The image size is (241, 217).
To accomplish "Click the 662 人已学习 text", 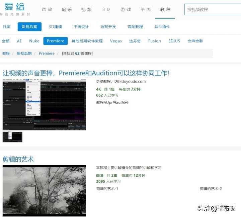I will [107, 95].
